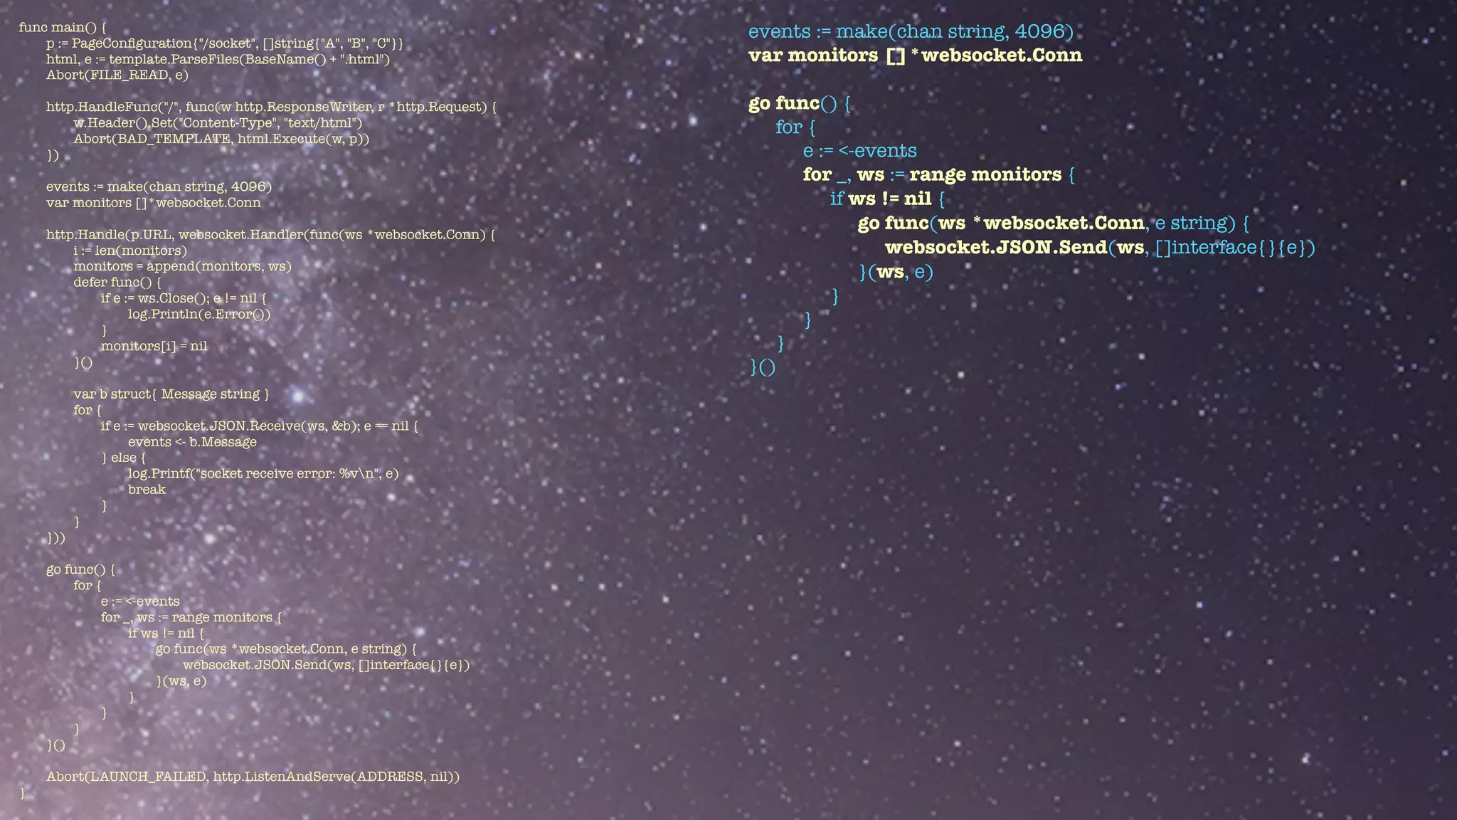Click large 'go func(ws *websocket.Conn, e string) {' line
1457x820 pixels.
pos(1054,223)
